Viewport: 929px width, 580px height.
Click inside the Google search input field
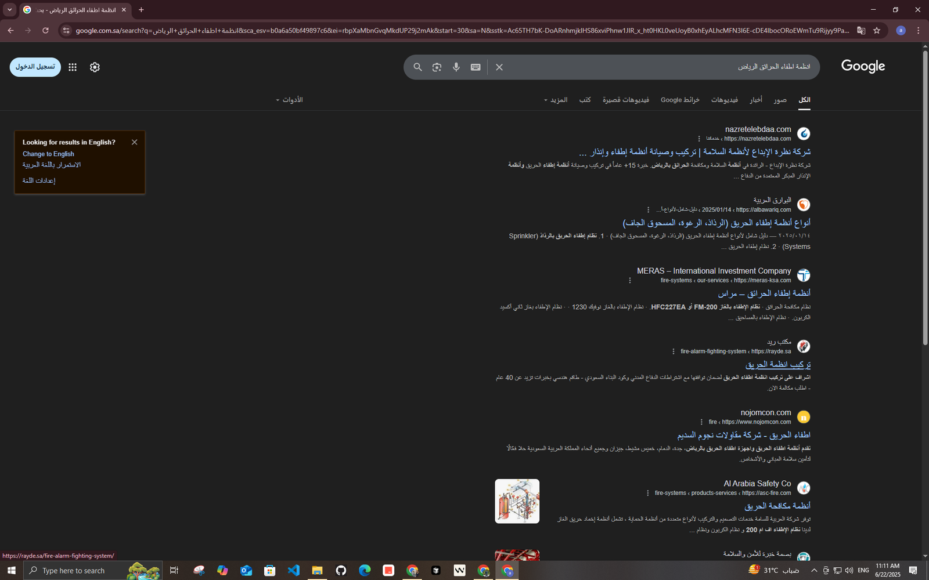(x=659, y=67)
